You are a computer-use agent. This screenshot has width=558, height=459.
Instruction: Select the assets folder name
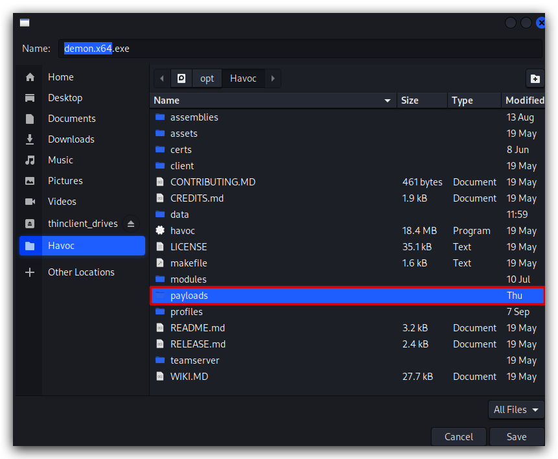tap(183, 134)
